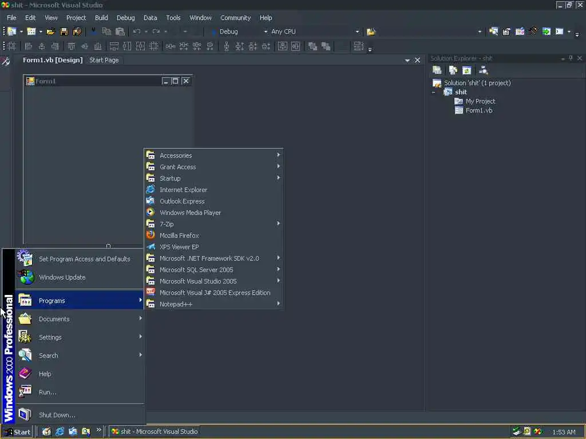586x439 pixels.
Task: Open the Build menu
Action: tap(101, 18)
